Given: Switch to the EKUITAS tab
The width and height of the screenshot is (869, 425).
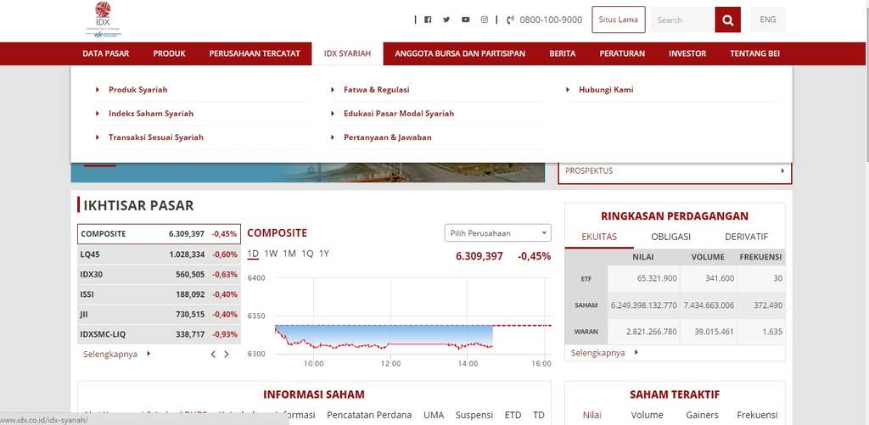Looking at the screenshot, I should [x=599, y=237].
